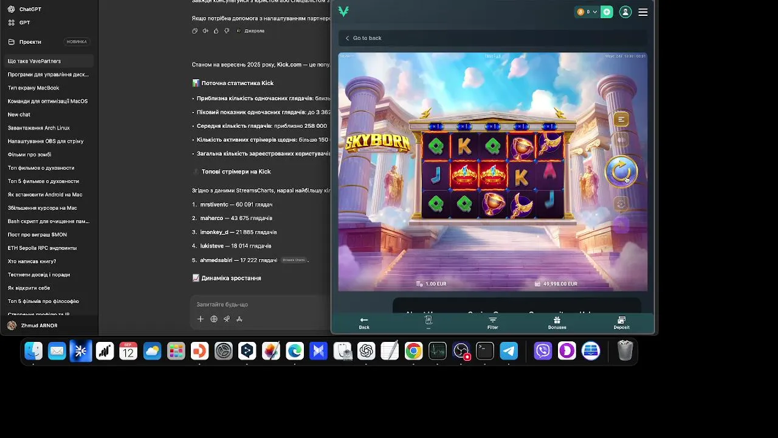
Task: Click the НОВИНКА badge next to Проєкти
Action: 77,42
